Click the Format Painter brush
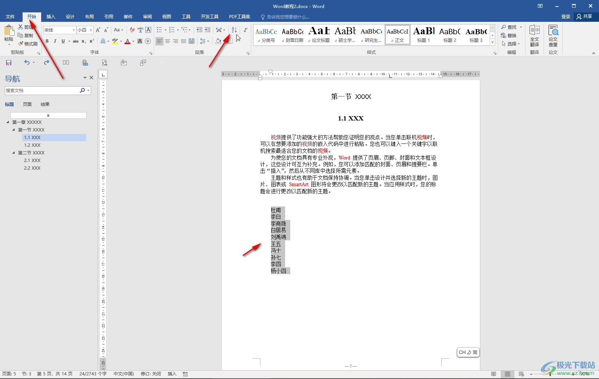This screenshot has height=379, width=599. [28, 44]
